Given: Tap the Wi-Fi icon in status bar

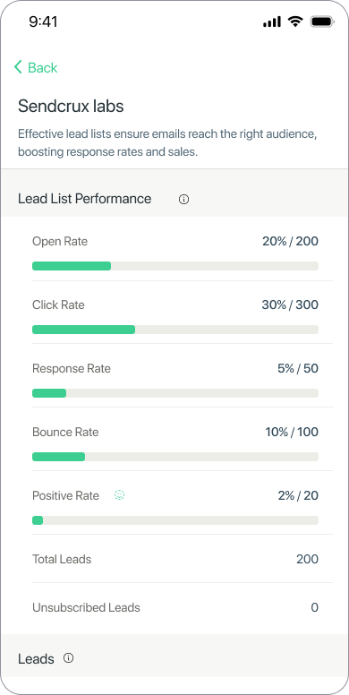Looking at the screenshot, I should tap(294, 21).
